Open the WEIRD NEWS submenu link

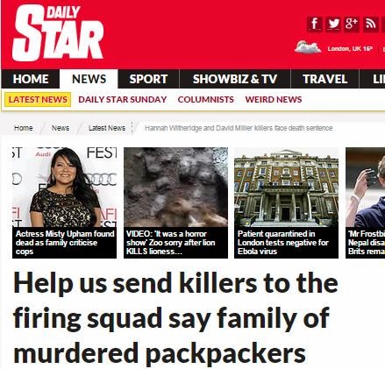pos(274,100)
